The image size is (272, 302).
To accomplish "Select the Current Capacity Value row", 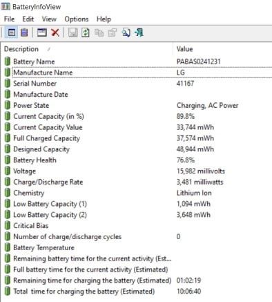I will (x=137, y=127).
